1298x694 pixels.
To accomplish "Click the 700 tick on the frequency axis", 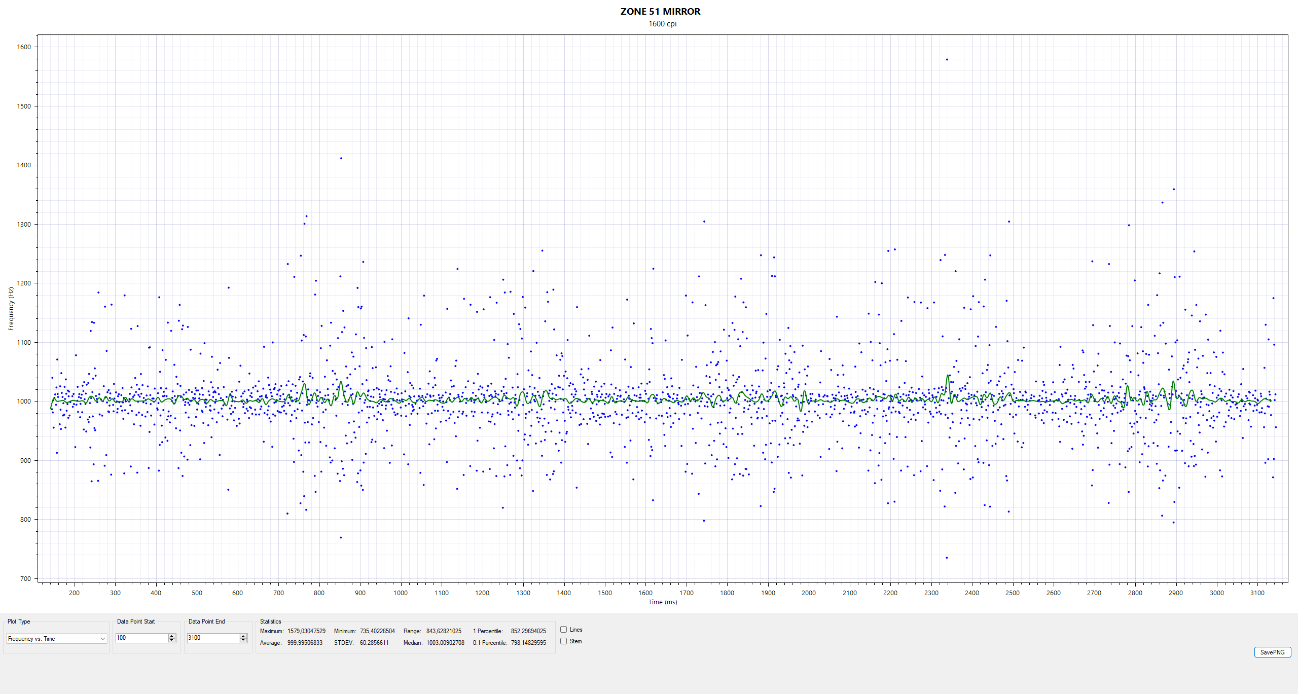I will tap(25, 578).
